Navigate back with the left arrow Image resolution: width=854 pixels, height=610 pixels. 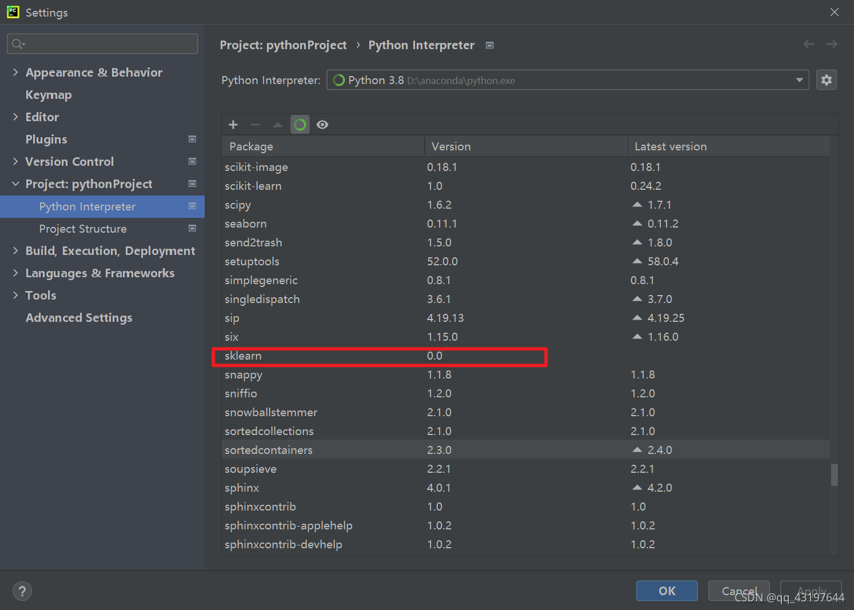[809, 44]
